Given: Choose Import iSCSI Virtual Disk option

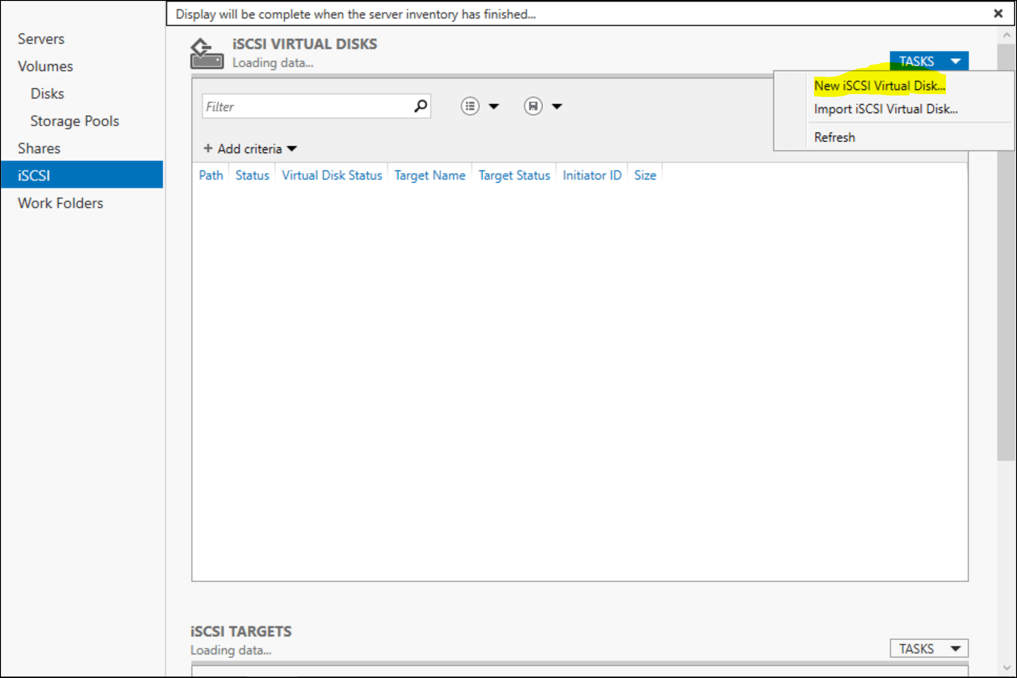Looking at the screenshot, I should tap(885, 109).
